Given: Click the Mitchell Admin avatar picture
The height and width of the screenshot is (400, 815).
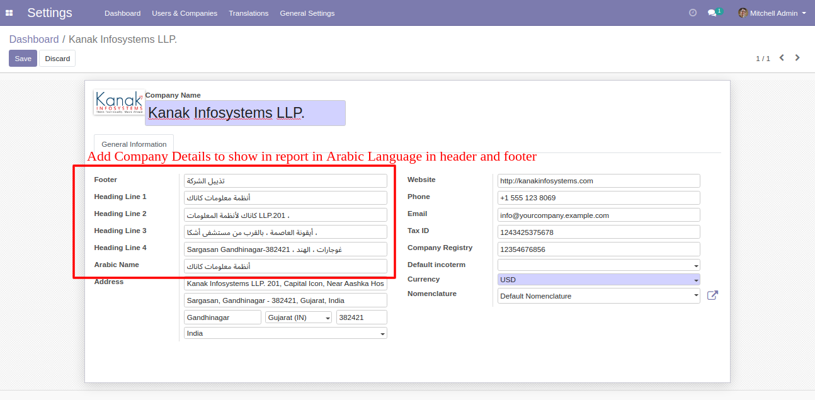Looking at the screenshot, I should [x=743, y=13].
